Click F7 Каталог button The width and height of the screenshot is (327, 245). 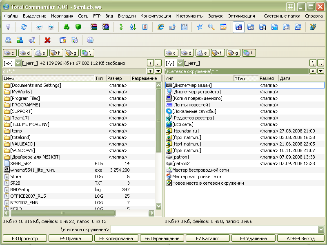point(208,238)
